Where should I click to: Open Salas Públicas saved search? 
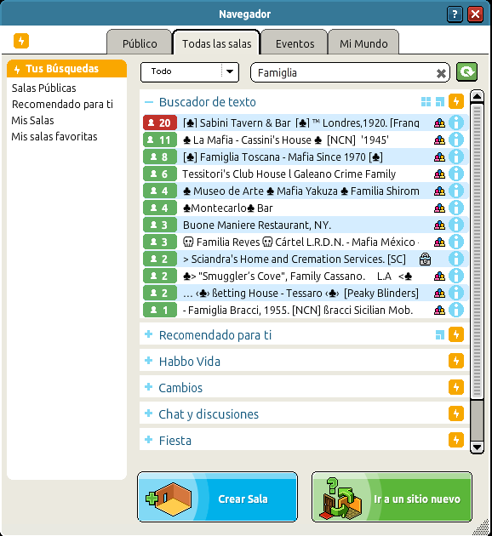[43, 88]
